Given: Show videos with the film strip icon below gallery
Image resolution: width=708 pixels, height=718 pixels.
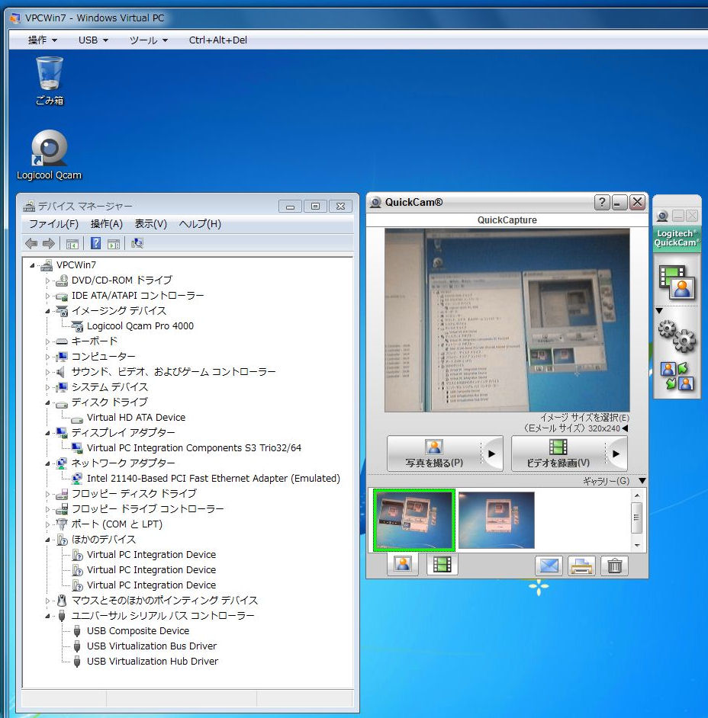Looking at the screenshot, I should [443, 564].
